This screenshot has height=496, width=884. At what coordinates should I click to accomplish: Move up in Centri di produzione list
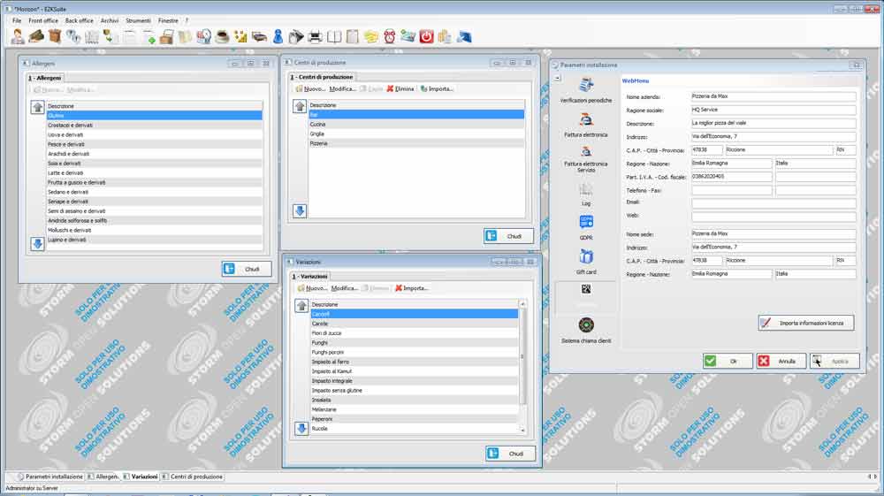click(x=300, y=106)
